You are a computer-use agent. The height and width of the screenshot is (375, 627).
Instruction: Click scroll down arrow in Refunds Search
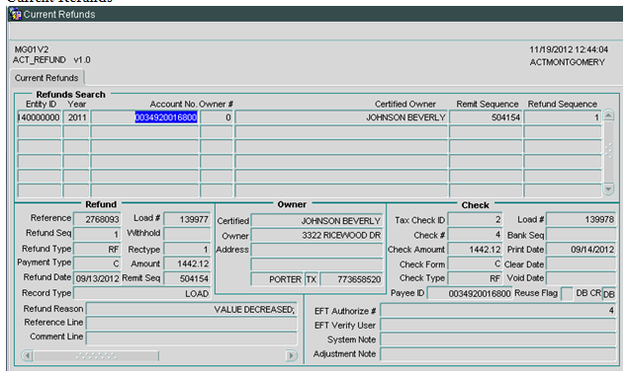[608, 189]
